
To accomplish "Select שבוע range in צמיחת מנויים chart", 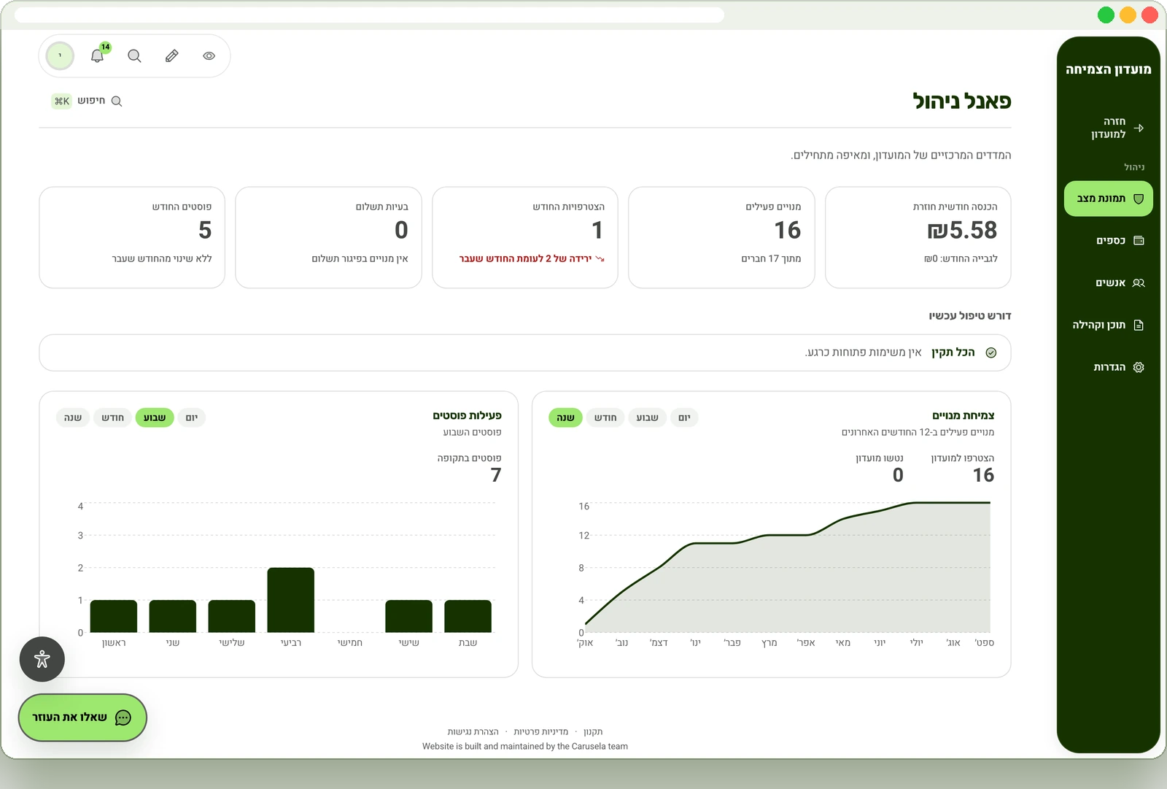I will click(647, 417).
